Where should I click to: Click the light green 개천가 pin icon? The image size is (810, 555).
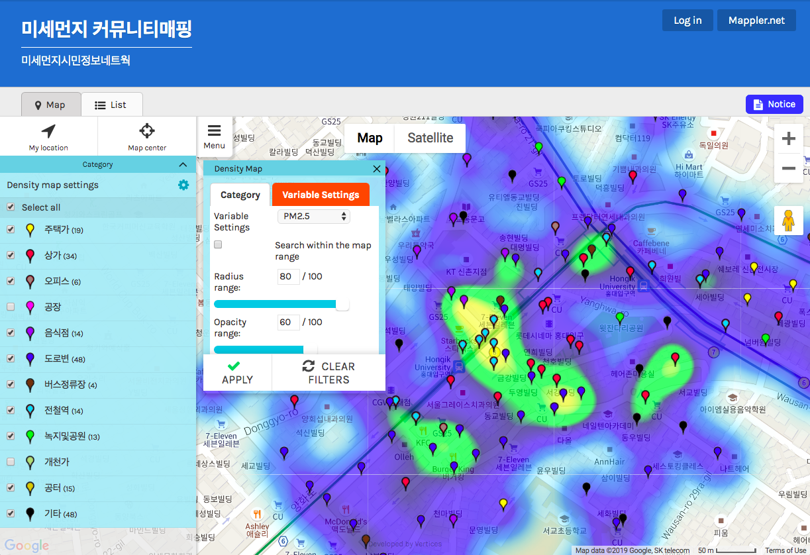point(30,462)
